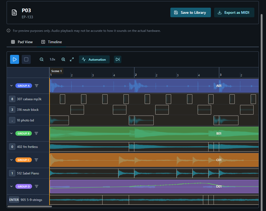Open Group A filter options icon
The height and width of the screenshot is (211, 266).
[37, 86]
